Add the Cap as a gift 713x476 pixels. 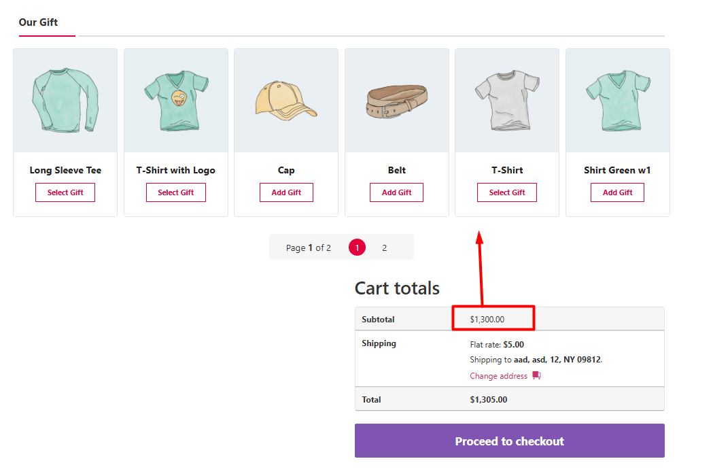pos(286,192)
